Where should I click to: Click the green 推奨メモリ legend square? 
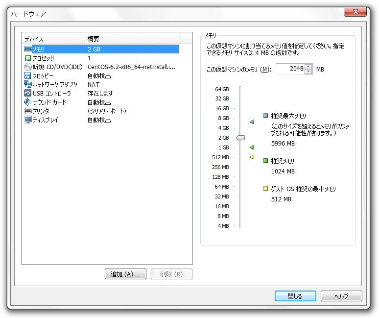pos(265,161)
